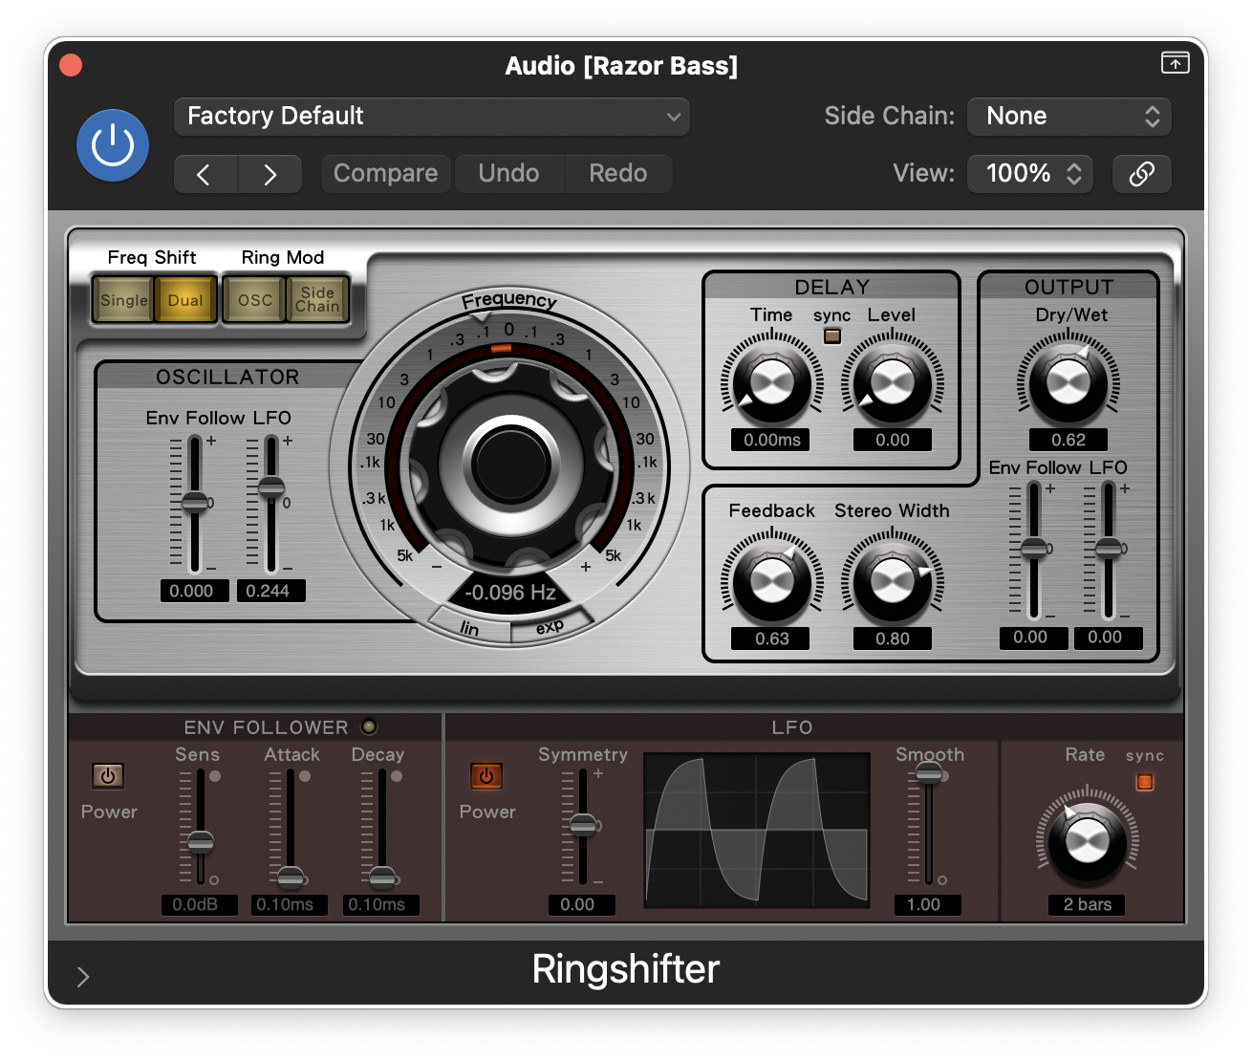1252x1061 pixels.
Task: Switch frequency scale to exp
Action: [550, 627]
